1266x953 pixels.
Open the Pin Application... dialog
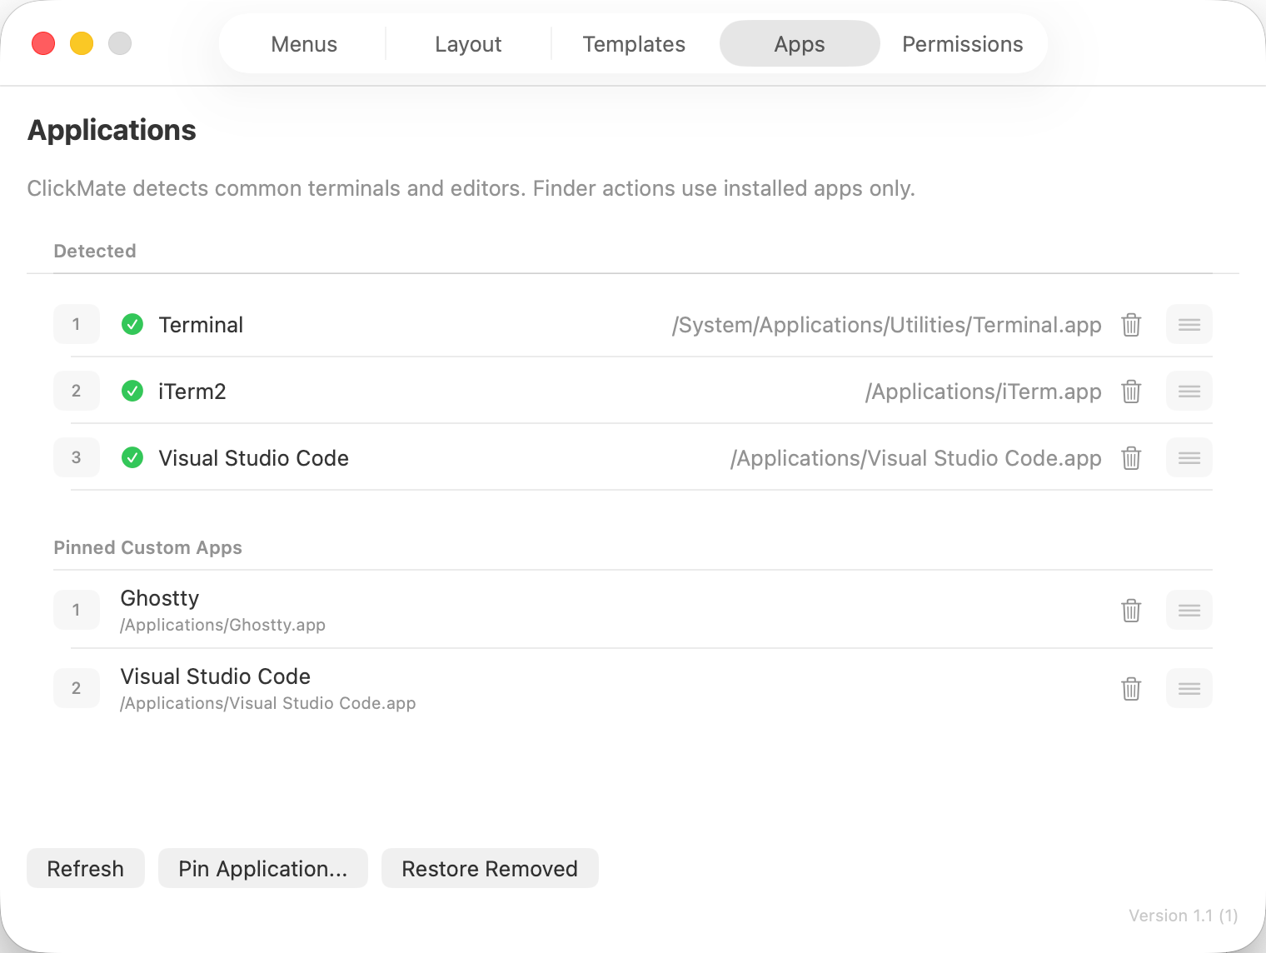click(263, 868)
